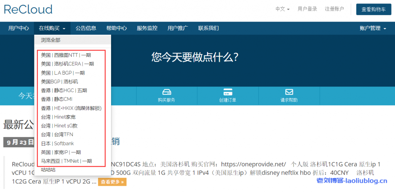Select 日本 | Softbank menu item
This screenshot has width=395, height=192.
57,144
